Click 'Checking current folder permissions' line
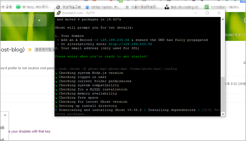The image size is (246, 141). coord(95,81)
